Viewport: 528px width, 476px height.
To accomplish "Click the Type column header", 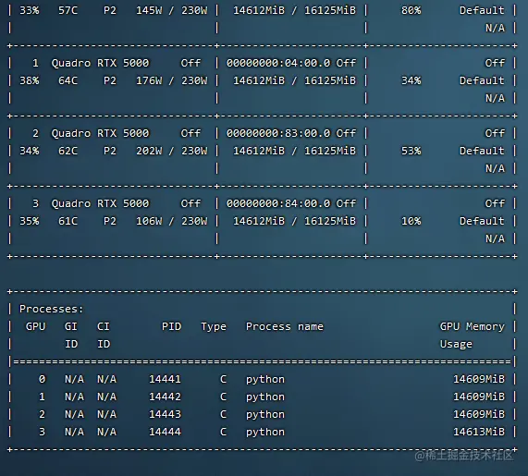I will tap(214, 327).
